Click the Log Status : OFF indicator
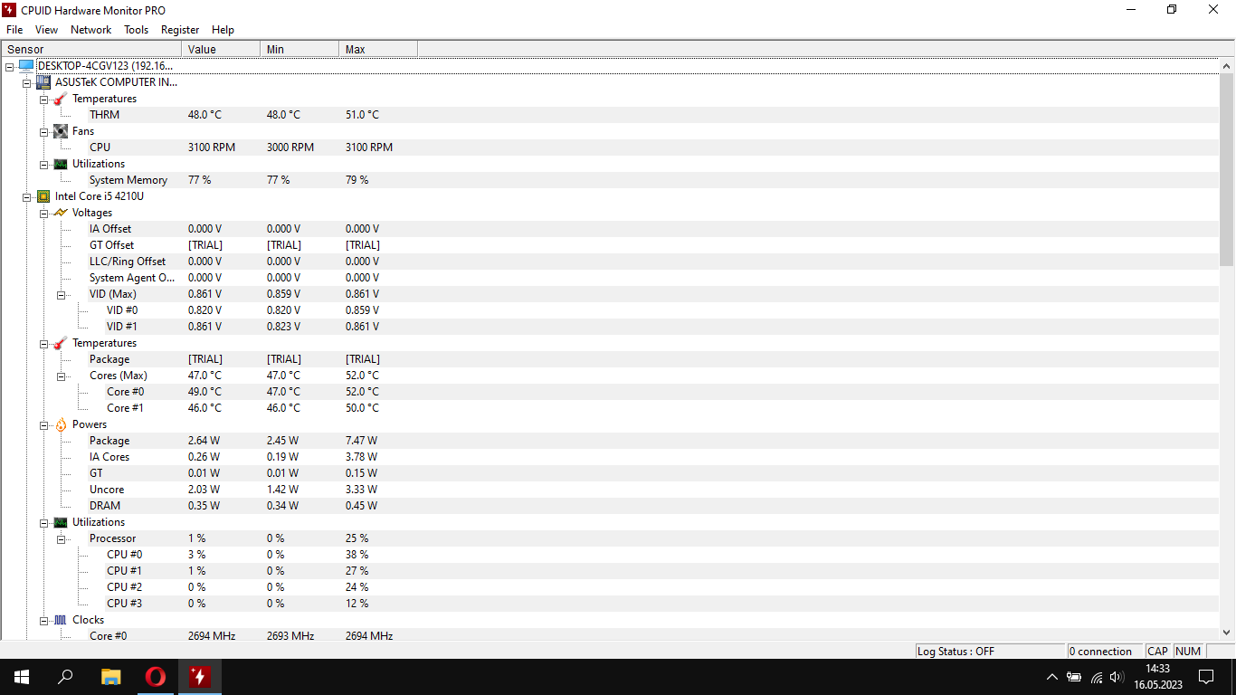The height and width of the screenshot is (695, 1236). (x=990, y=651)
